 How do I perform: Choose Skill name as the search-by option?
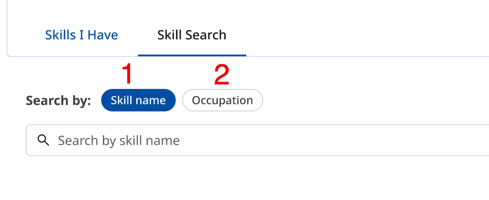click(138, 100)
